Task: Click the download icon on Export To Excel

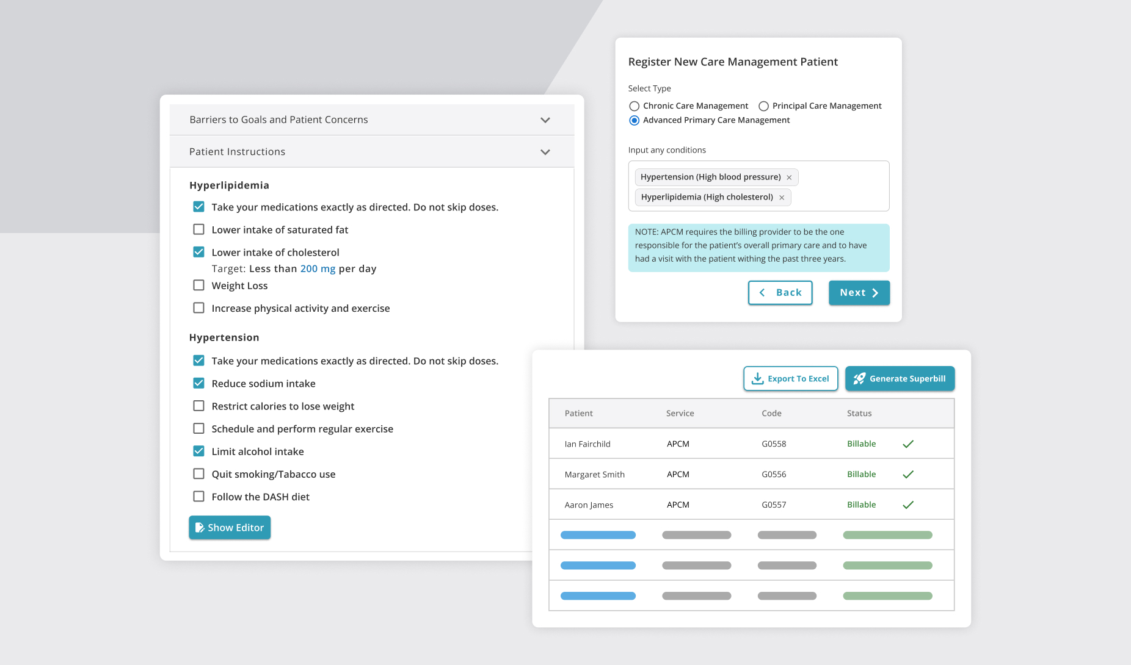Action: pos(757,379)
